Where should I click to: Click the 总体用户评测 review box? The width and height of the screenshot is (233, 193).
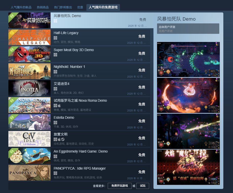[x=188, y=28]
